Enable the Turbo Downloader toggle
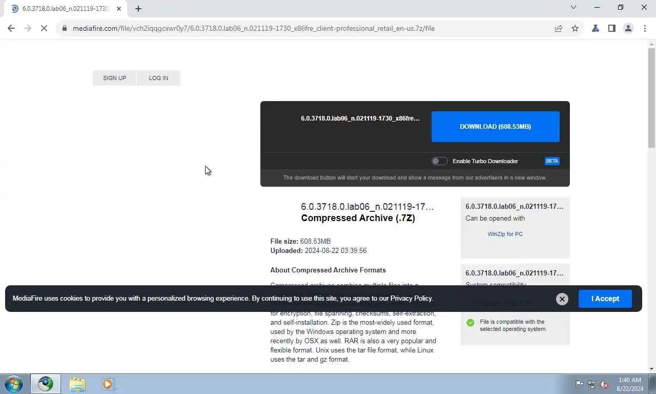The height and width of the screenshot is (394, 656). (x=439, y=161)
